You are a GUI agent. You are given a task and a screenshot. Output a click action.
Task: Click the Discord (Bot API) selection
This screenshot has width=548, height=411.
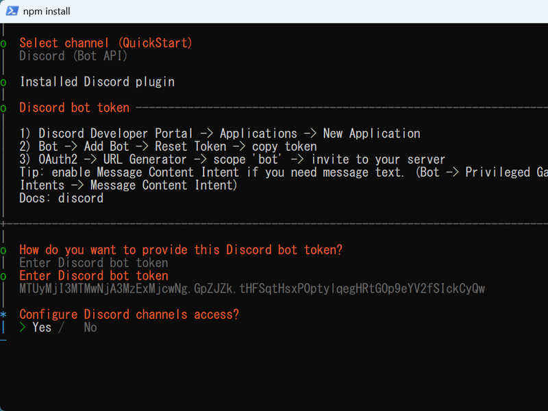point(73,56)
